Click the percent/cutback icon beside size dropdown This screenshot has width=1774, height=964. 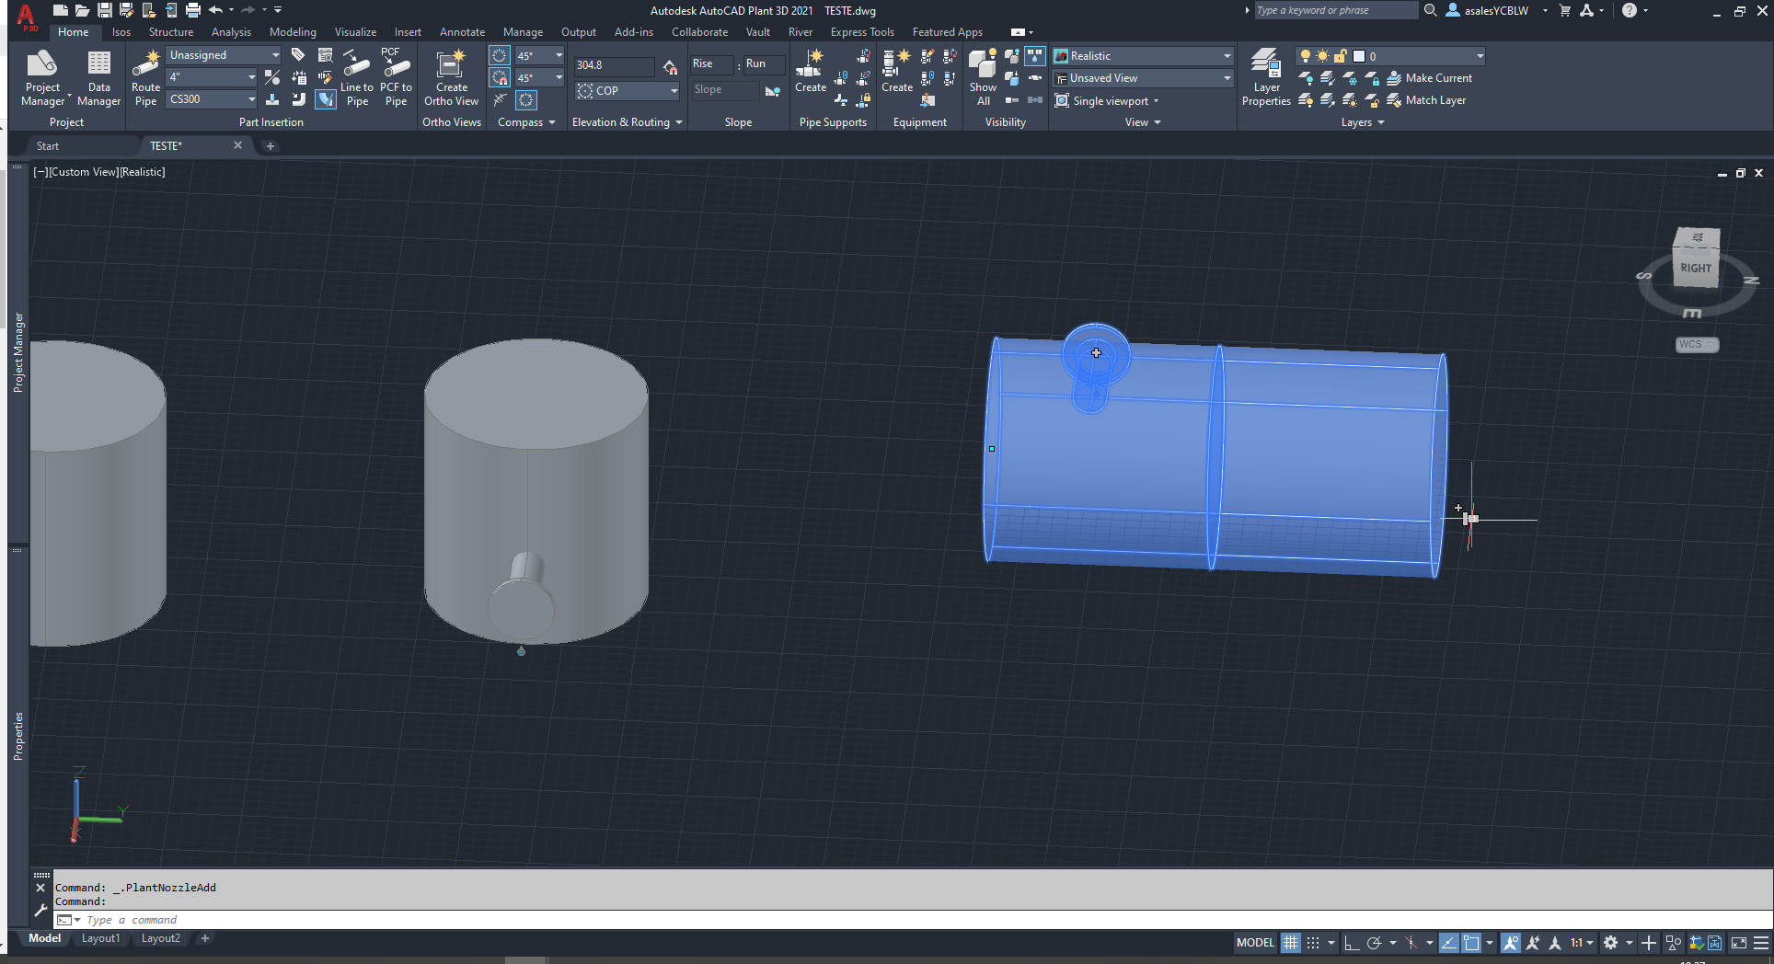(272, 77)
